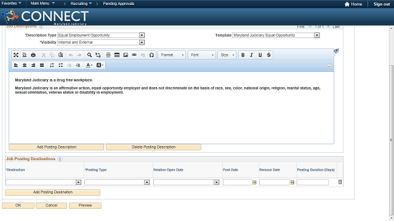The width and height of the screenshot is (394, 221).
Task: Maximize the rich text editor
Action: click(16, 55)
